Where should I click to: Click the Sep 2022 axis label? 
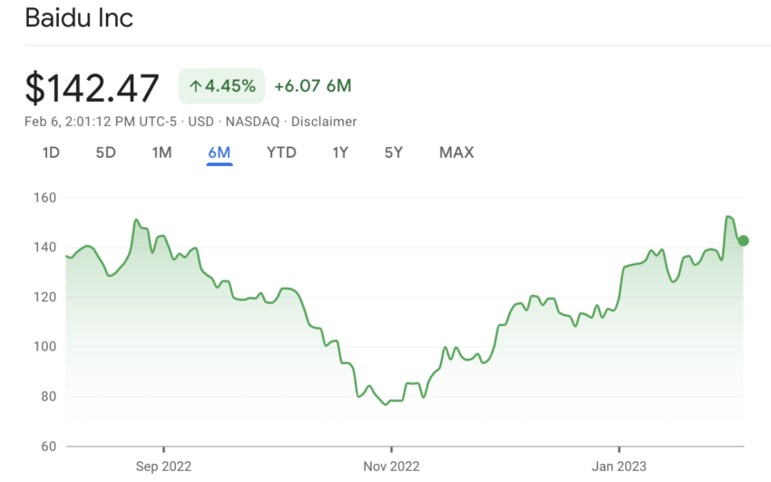(164, 467)
